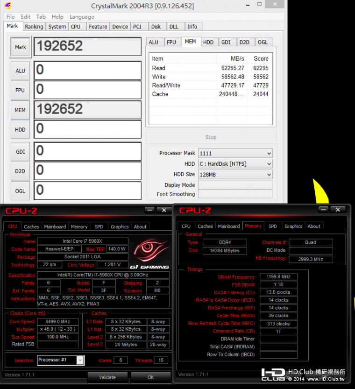Open the Help menu in CrystalMark
The height and width of the screenshot is (389, 355).
(x=57, y=17)
